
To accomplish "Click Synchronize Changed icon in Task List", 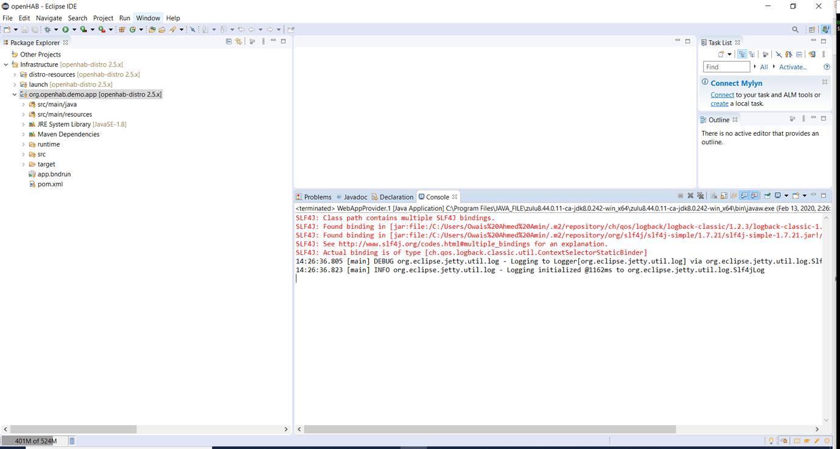I will [812, 54].
